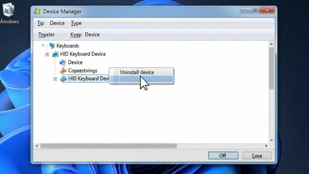The image size is (309, 174).
Task: Click the Device Manager title bar logo
Action: coord(37,11)
